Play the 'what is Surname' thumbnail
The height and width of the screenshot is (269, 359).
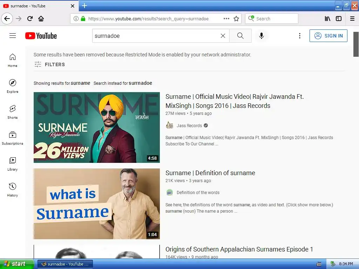[x=97, y=204]
